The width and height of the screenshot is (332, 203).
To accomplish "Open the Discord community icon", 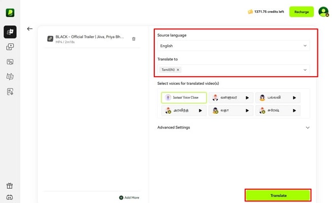I will click(10, 197).
